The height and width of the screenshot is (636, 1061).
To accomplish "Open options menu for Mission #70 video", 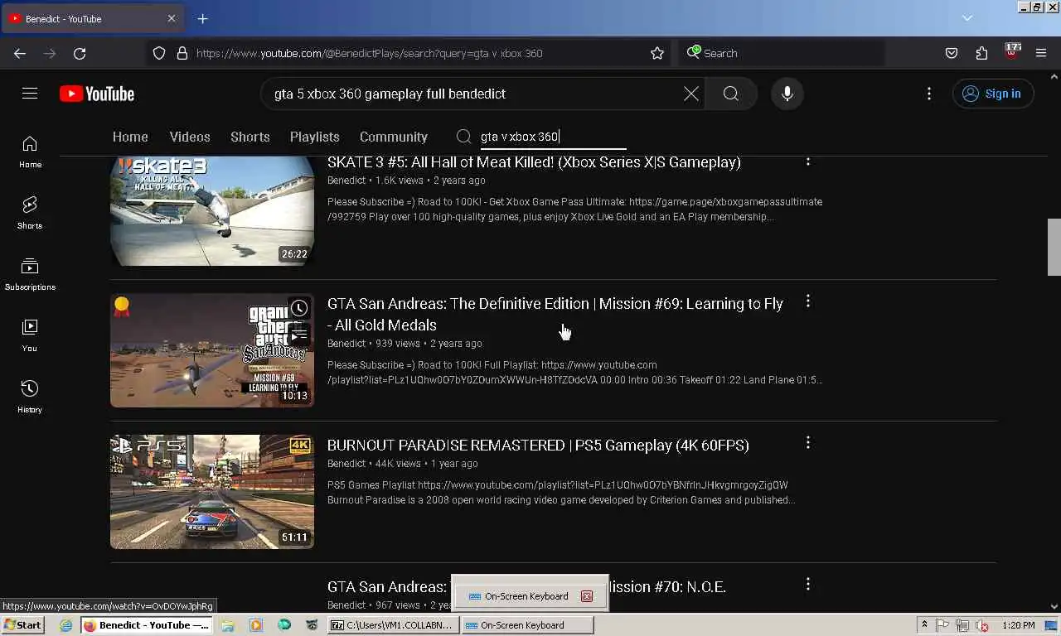I will click(x=808, y=585).
